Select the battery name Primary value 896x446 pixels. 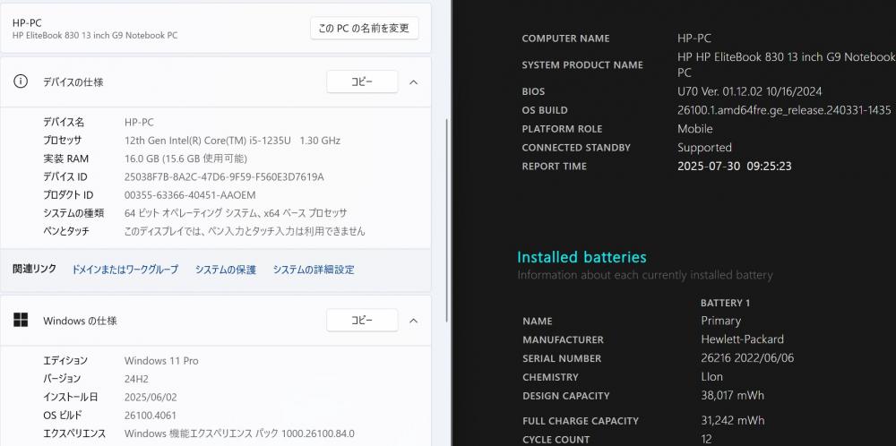click(x=720, y=321)
